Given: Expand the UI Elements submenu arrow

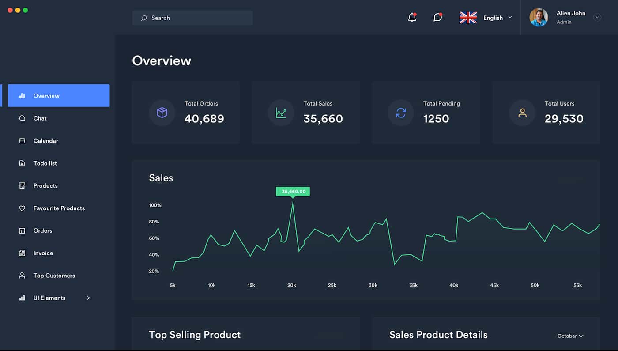Looking at the screenshot, I should (88, 298).
